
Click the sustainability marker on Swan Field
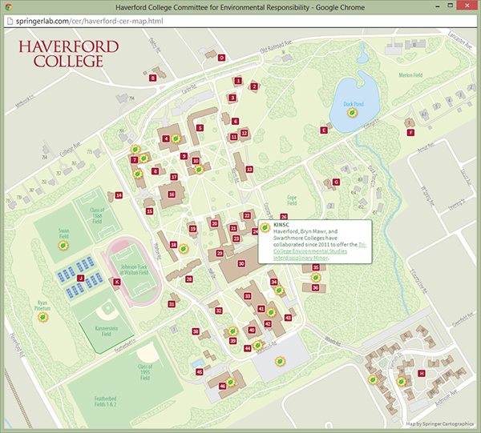[63, 246]
